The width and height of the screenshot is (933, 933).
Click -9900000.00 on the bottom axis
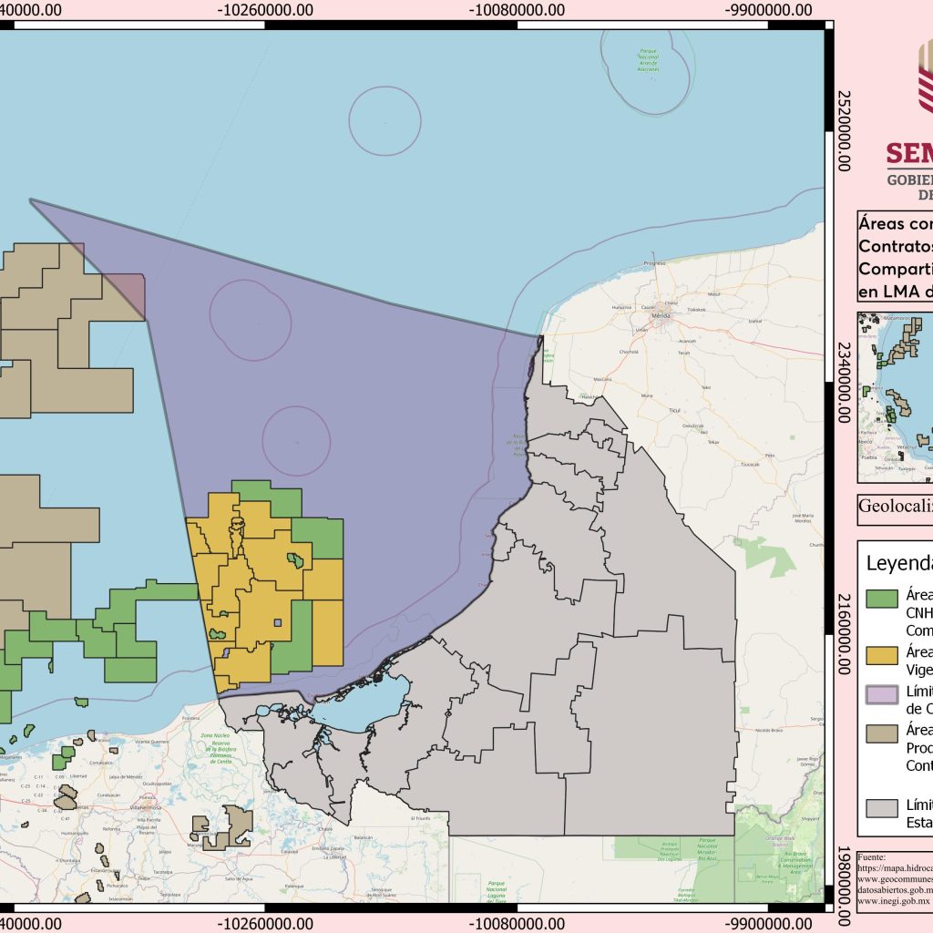(768, 924)
